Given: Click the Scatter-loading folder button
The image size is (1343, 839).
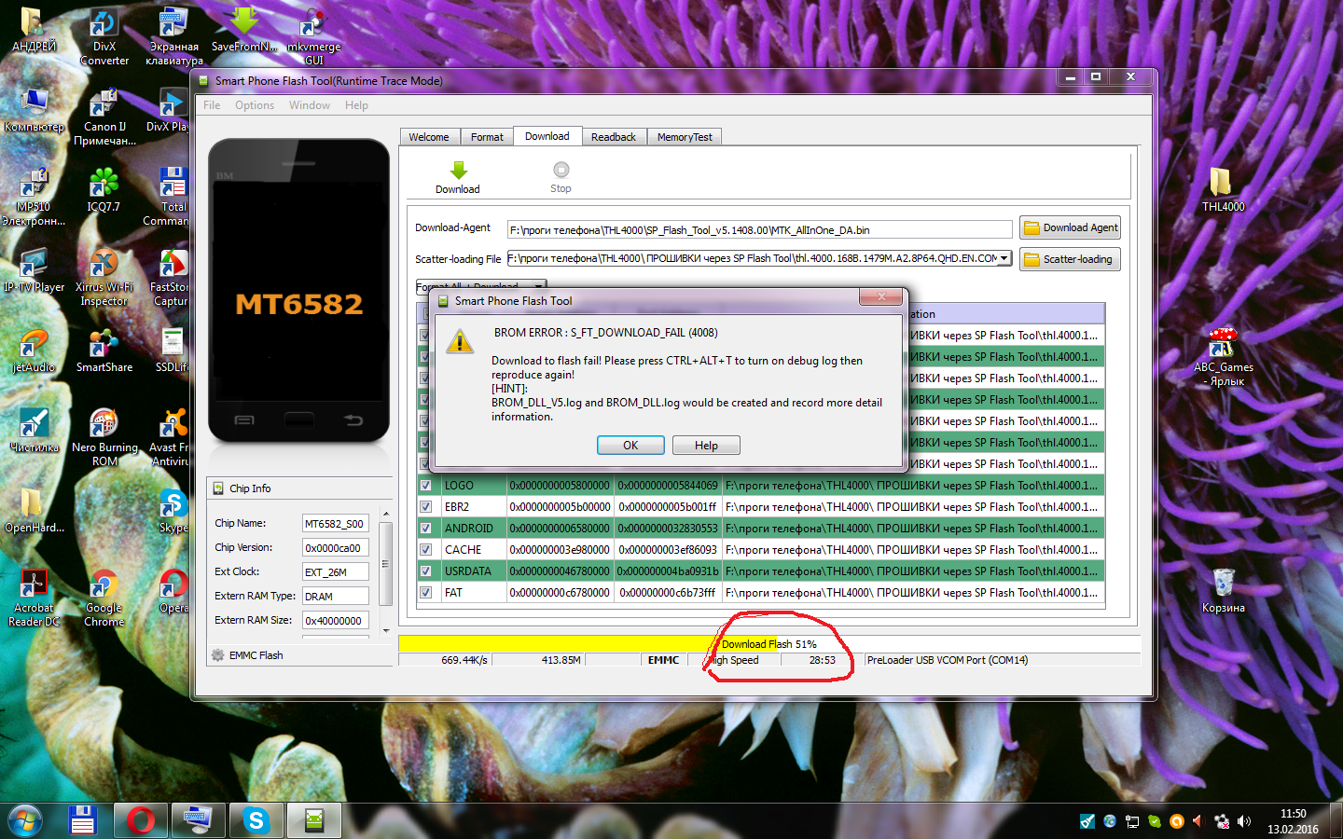Looking at the screenshot, I should [1070, 259].
